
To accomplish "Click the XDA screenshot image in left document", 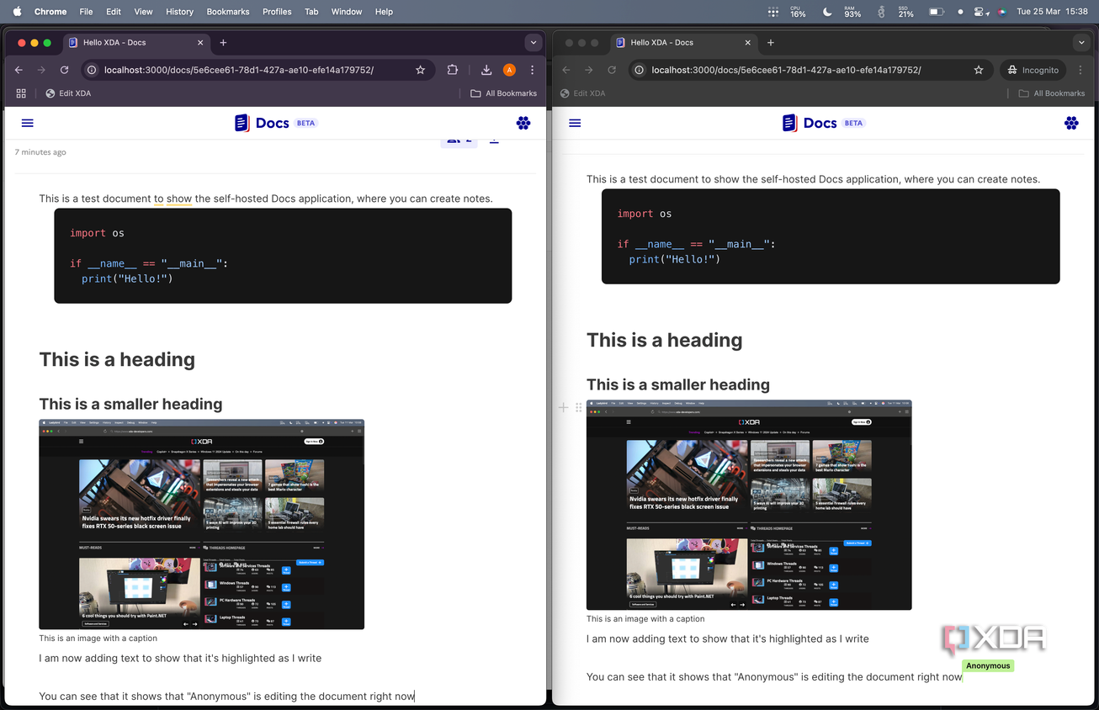I will (x=202, y=524).
